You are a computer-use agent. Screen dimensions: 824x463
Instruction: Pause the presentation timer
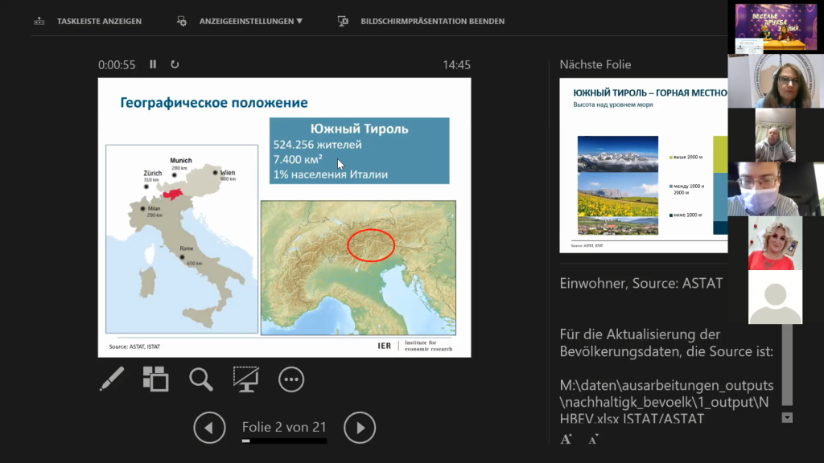click(153, 64)
